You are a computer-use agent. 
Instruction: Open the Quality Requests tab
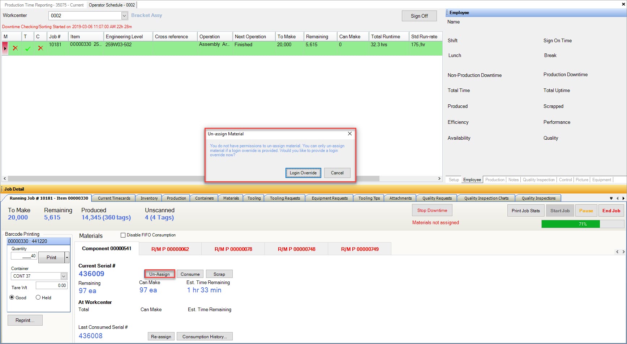(437, 198)
